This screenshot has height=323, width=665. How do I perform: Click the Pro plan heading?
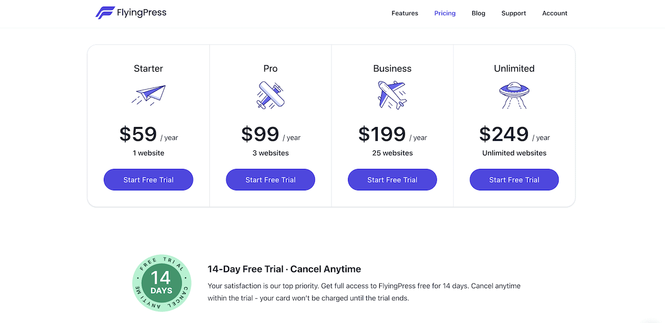tap(270, 68)
